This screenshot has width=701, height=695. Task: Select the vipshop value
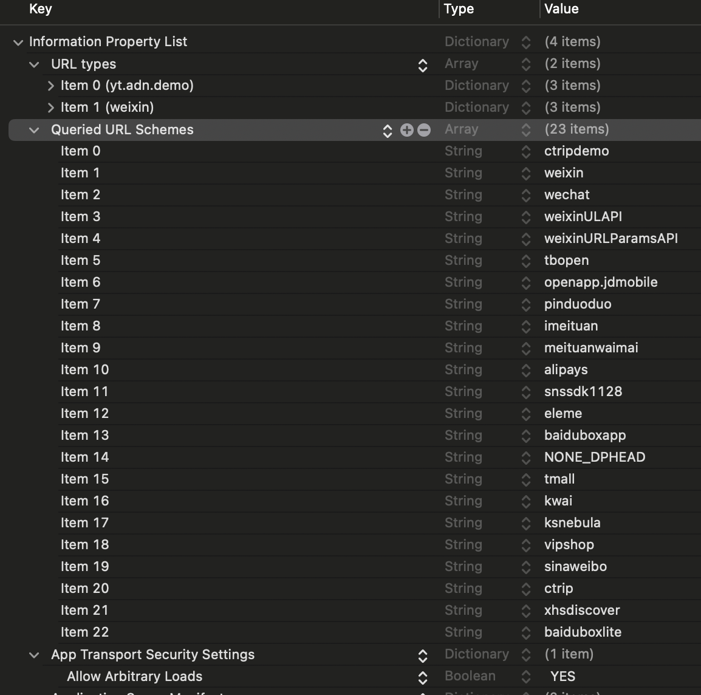[569, 545]
